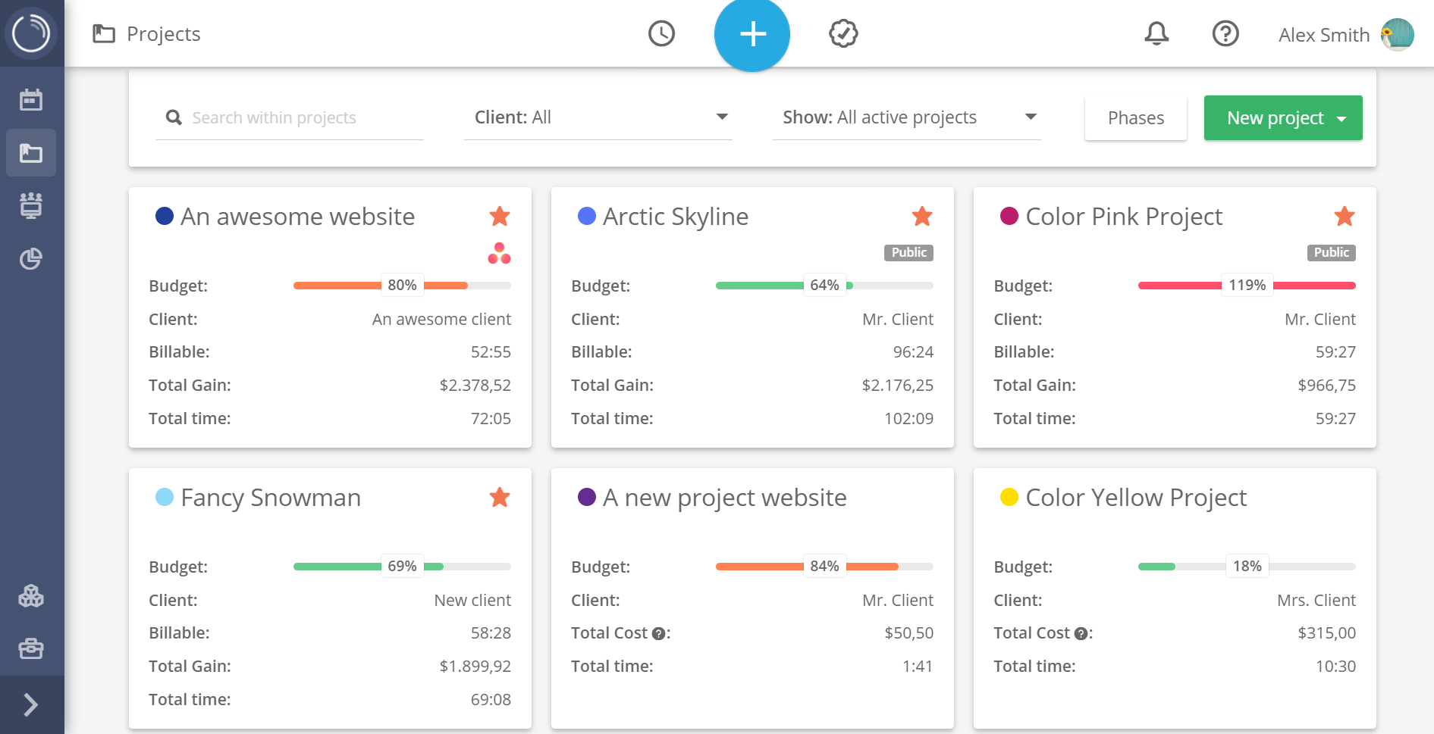Open the reports pie chart icon in the sidebar
This screenshot has width=1434, height=734.
pos(31,259)
